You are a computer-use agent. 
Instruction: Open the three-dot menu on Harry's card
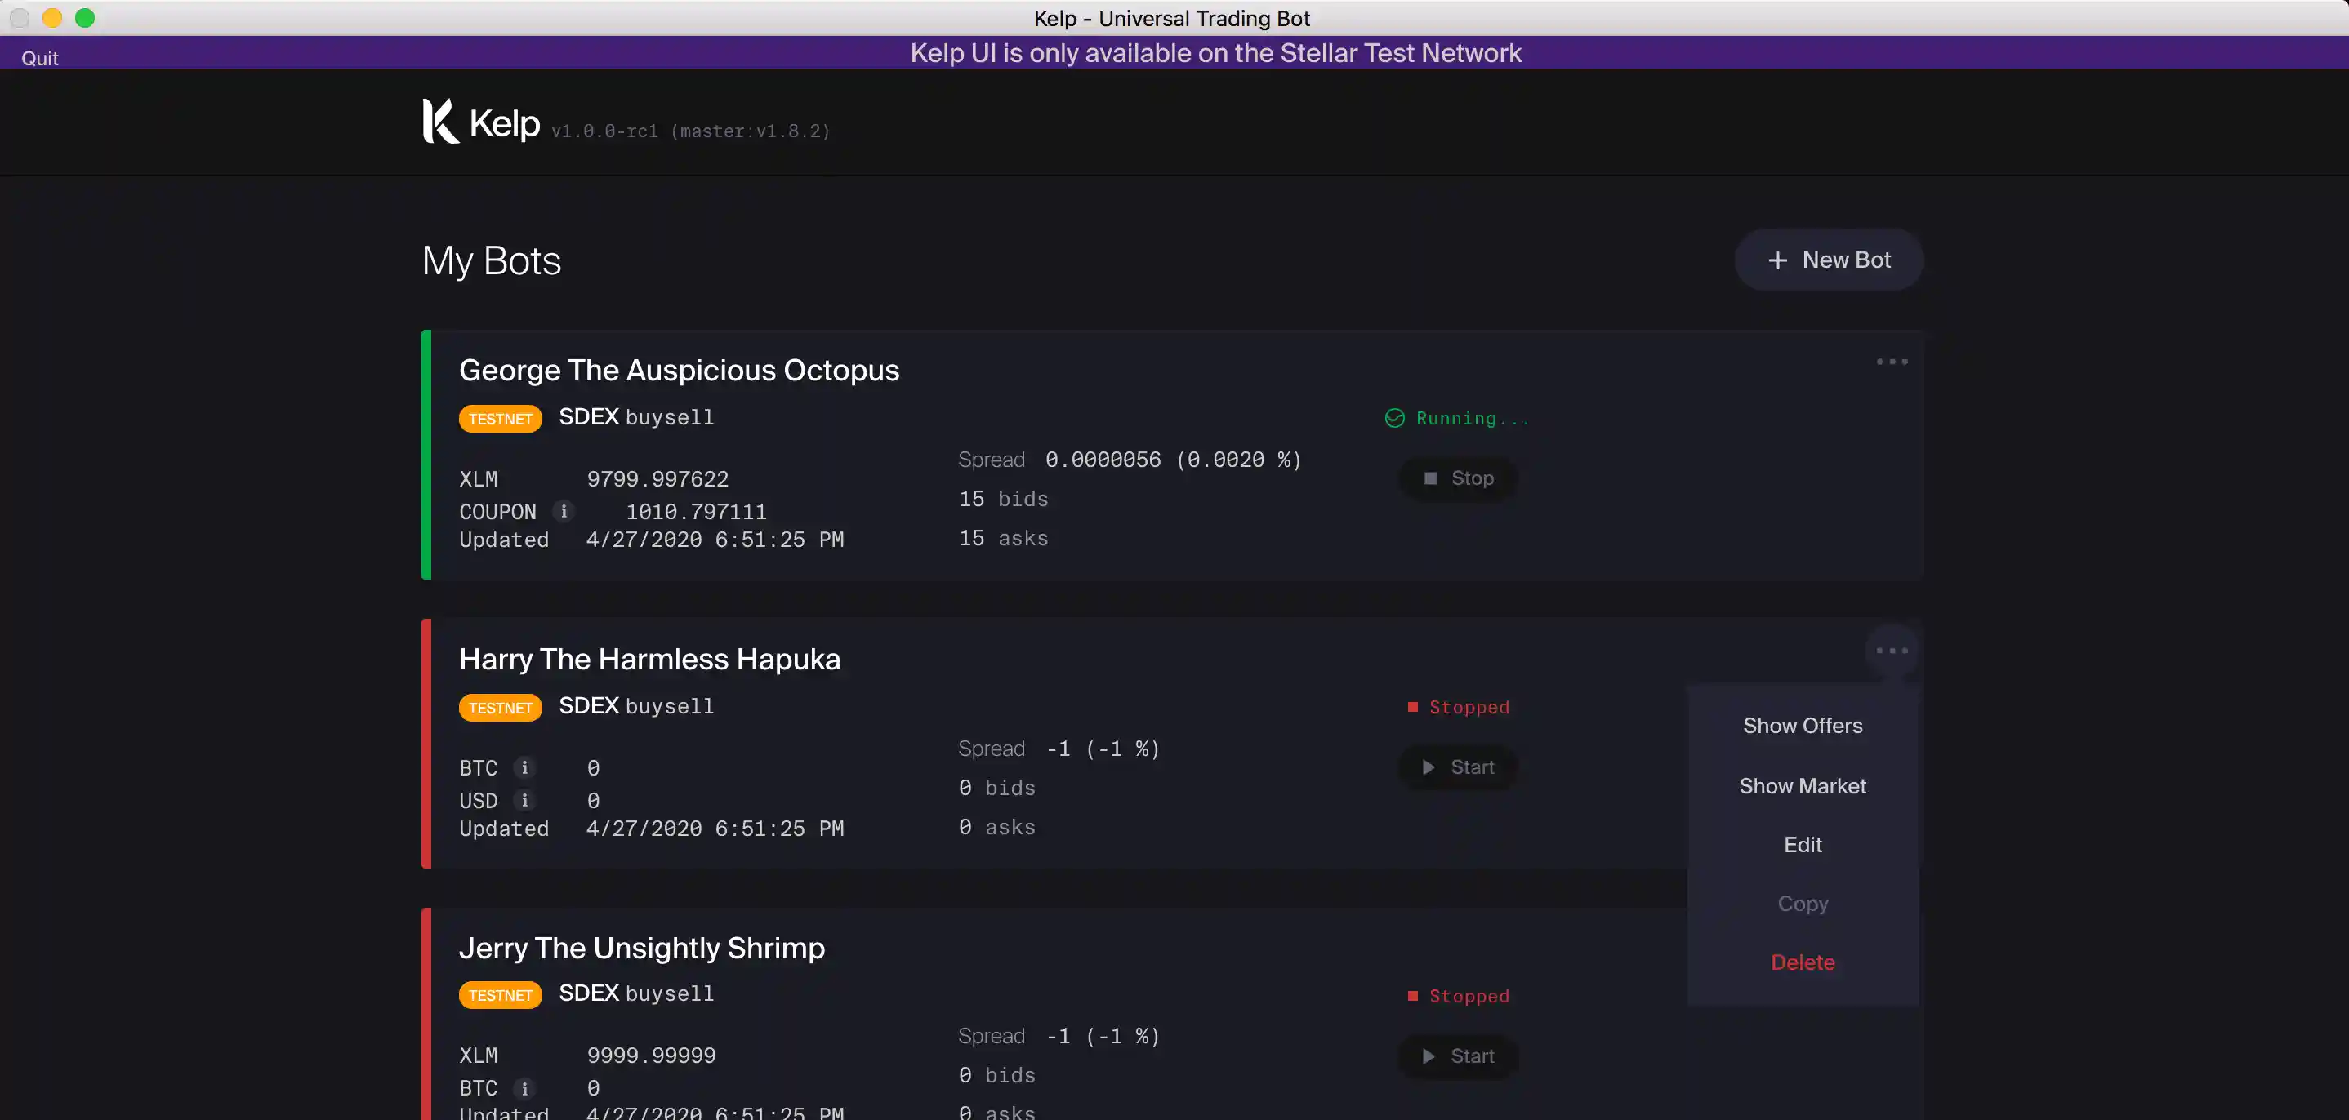click(x=1892, y=650)
